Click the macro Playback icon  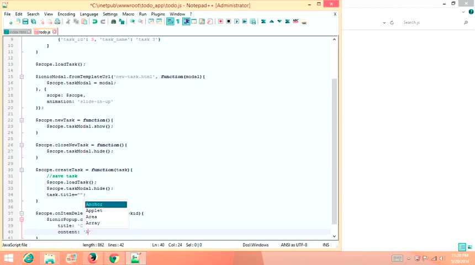[x=236, y=22]
